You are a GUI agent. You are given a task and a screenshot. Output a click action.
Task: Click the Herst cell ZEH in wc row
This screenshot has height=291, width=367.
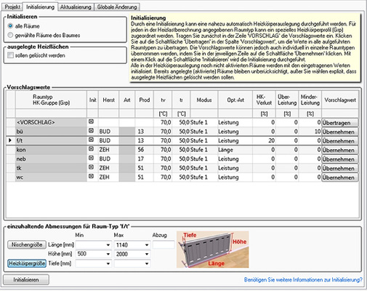pos(108,178)
